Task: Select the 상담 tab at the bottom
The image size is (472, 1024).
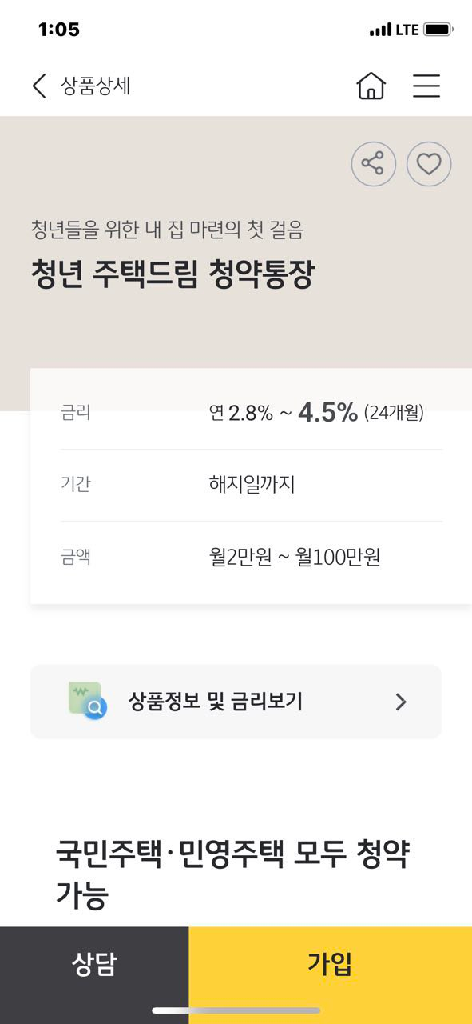Action: pos(93,966)
